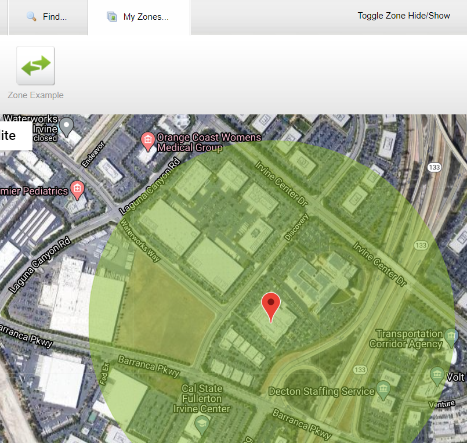The image size is (467, 443).
Task: Switch to the My Zones... tab
Action: coord(139,17)
